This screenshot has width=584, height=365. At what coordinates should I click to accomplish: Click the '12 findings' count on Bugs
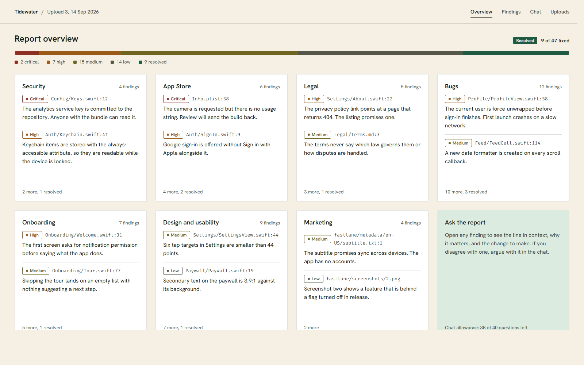[550, 87]
